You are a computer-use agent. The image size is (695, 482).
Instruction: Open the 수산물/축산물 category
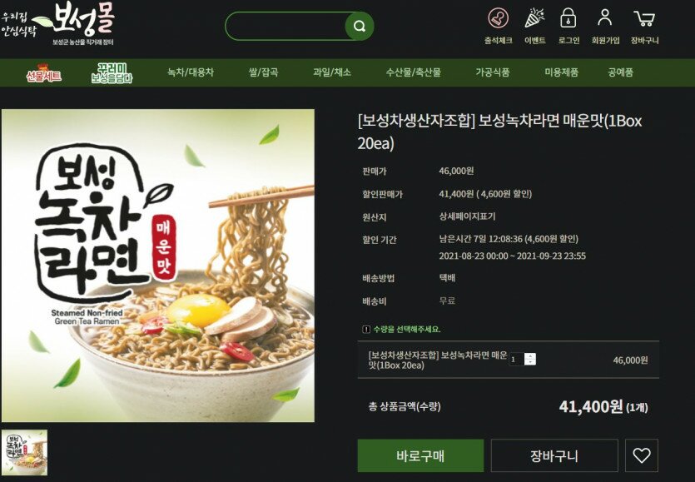pyautogui.click(x=413, y=72)
